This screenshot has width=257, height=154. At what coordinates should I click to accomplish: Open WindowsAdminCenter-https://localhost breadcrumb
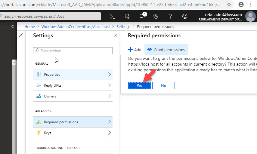tap(76, 26)
